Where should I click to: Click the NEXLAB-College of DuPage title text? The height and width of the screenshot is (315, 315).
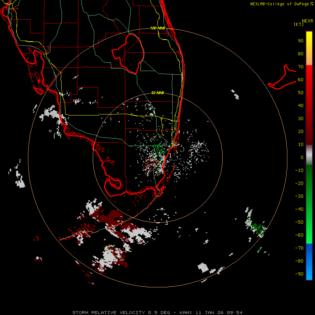coord(282,4)
